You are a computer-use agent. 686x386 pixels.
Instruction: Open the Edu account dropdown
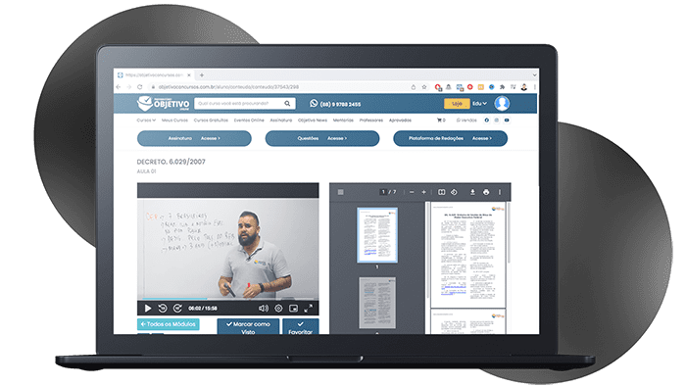479,104
